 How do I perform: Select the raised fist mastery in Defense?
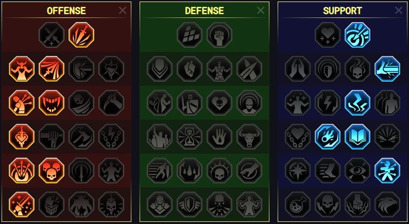coord(219,35)
